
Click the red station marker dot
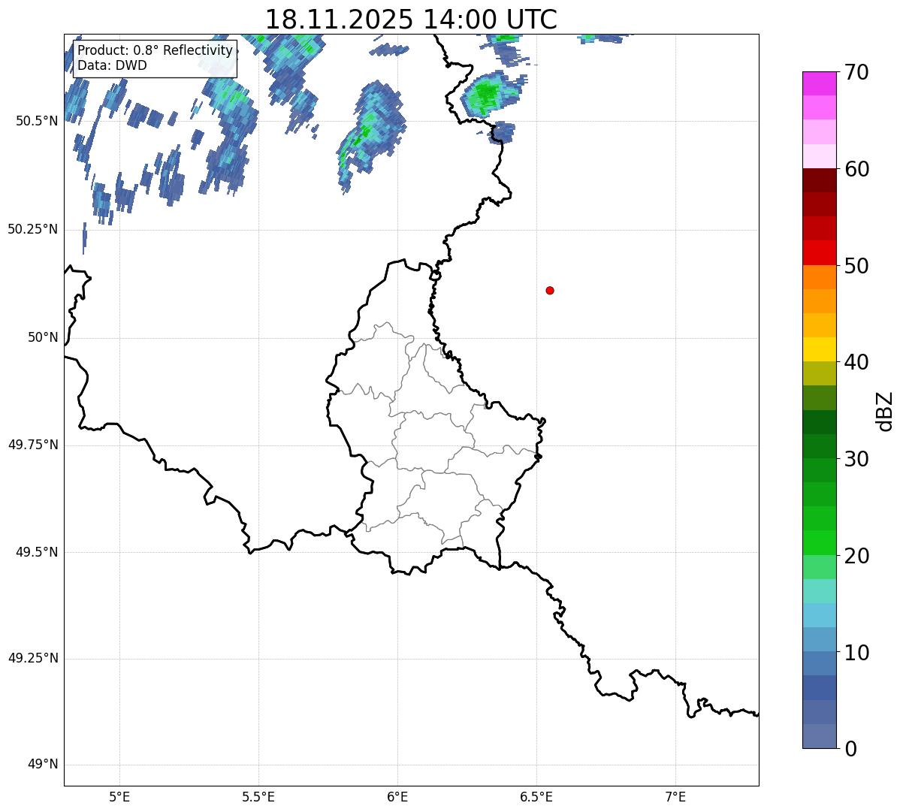click(x=550, y=290)
